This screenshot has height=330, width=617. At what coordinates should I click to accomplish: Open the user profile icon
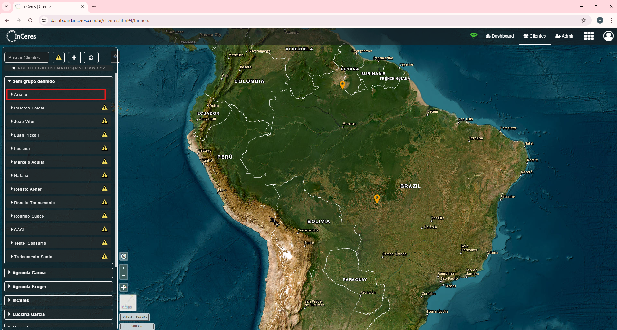[608, 36]
